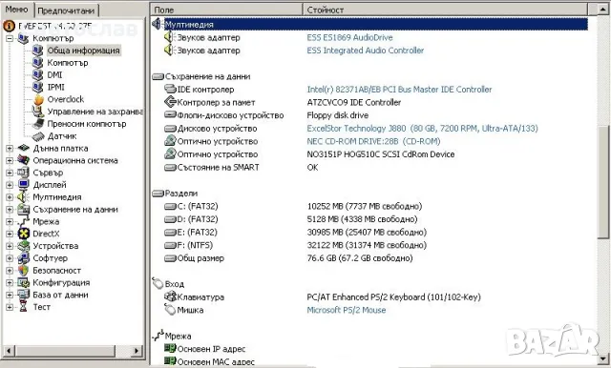611x368 pixels.
Task: Click the Флопи-дисково устройство drive icon
Action: pyautogui.click(x=170, y=115)
